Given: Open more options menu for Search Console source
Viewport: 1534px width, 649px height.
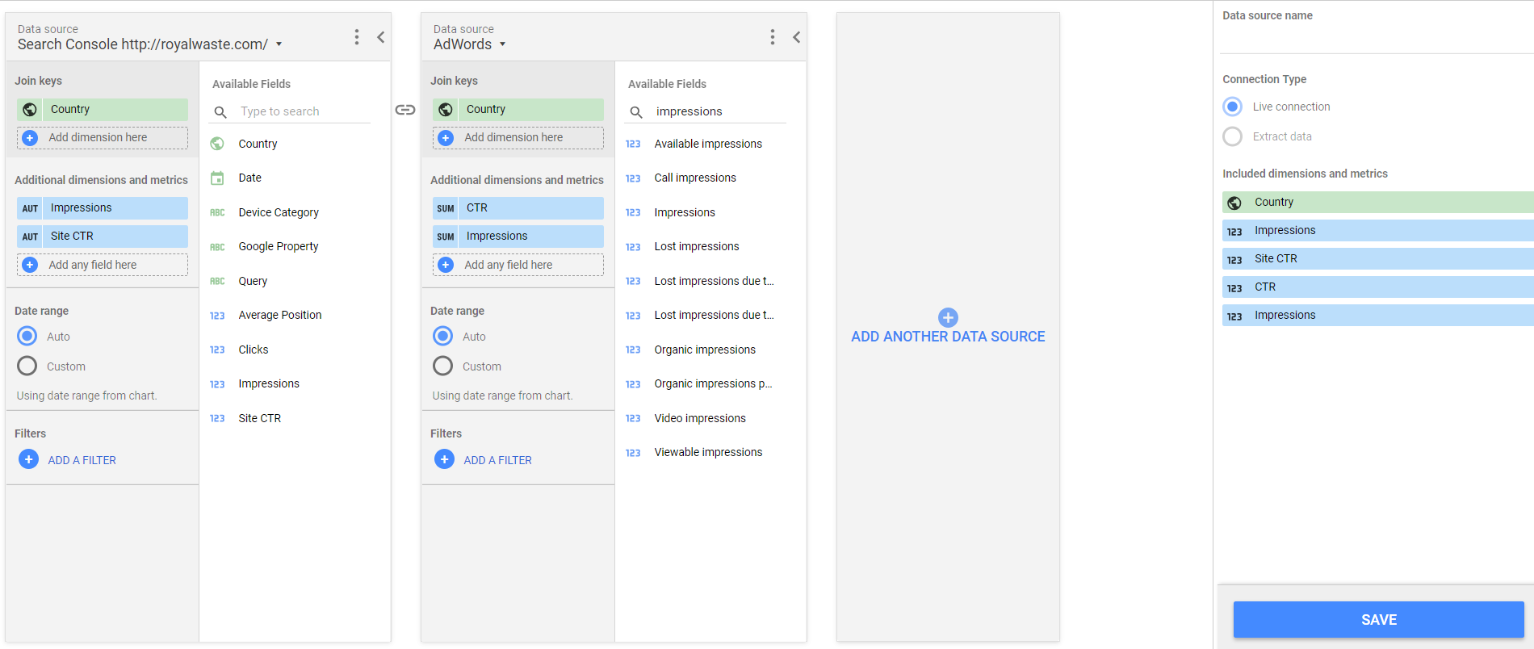Looking at the screenshot, I should (357, 37).
